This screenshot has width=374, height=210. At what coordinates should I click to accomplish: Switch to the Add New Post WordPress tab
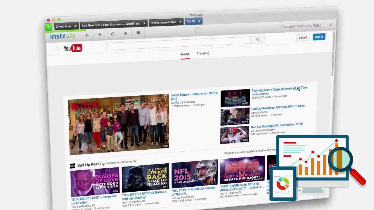111,24
